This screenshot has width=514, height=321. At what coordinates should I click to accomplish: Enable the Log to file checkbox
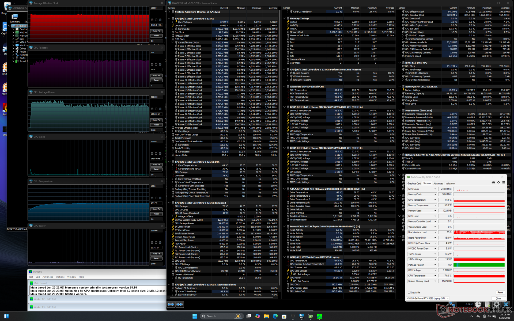[x=409, y=292]
